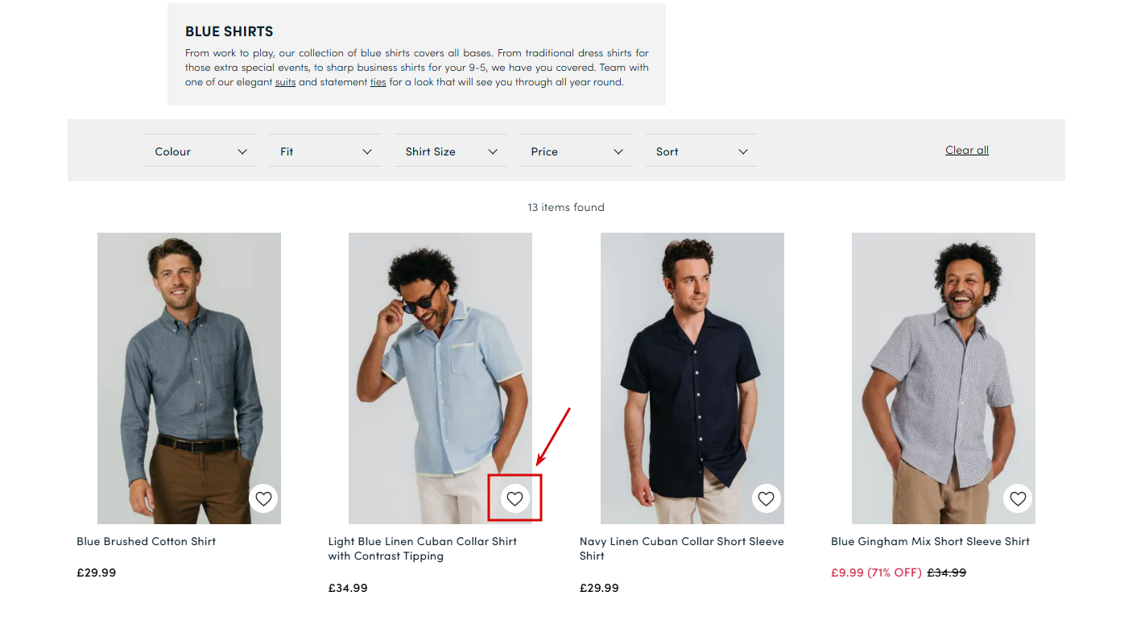Click the Blue Brushed Cotton Shirt title
The image size is (1124, 620).
(147, 542)
